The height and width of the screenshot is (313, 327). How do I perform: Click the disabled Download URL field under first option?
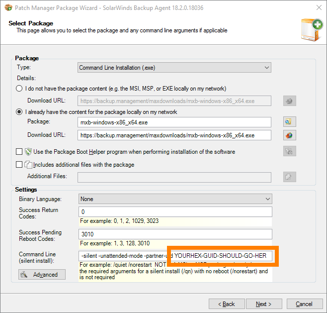click(x=174, y=101)
